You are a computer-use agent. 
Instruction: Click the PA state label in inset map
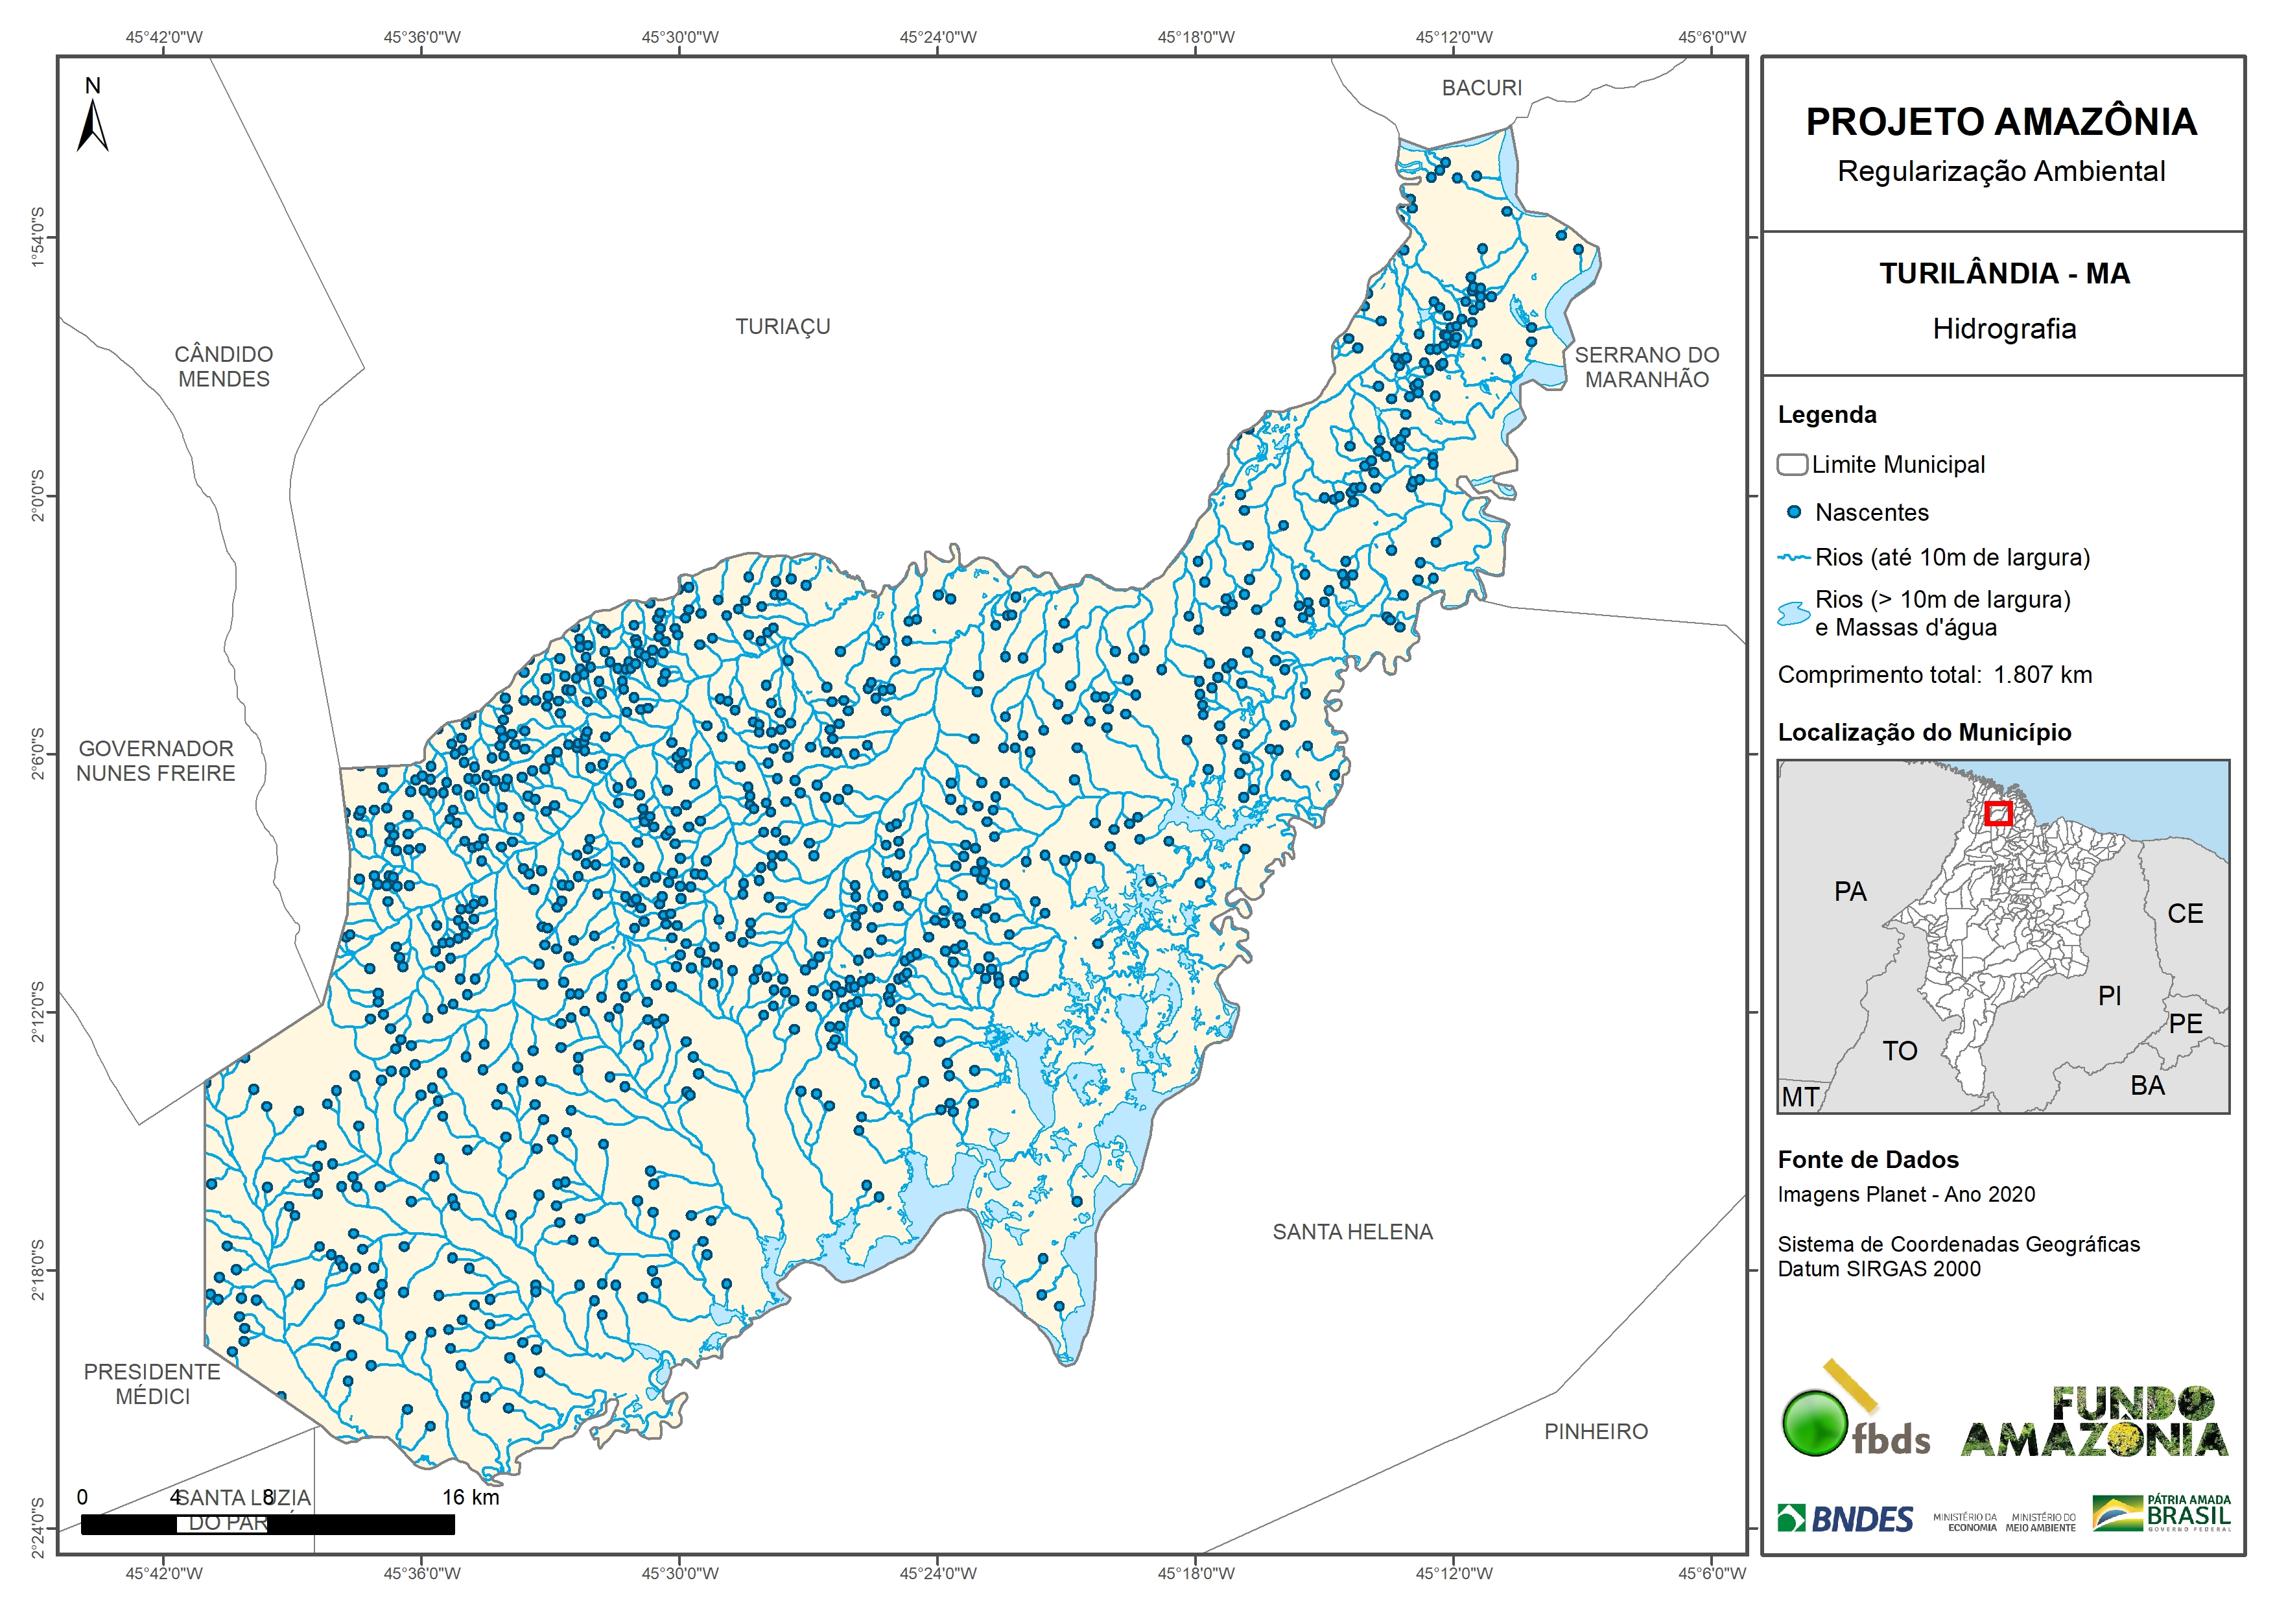[x=1850, y=892]
